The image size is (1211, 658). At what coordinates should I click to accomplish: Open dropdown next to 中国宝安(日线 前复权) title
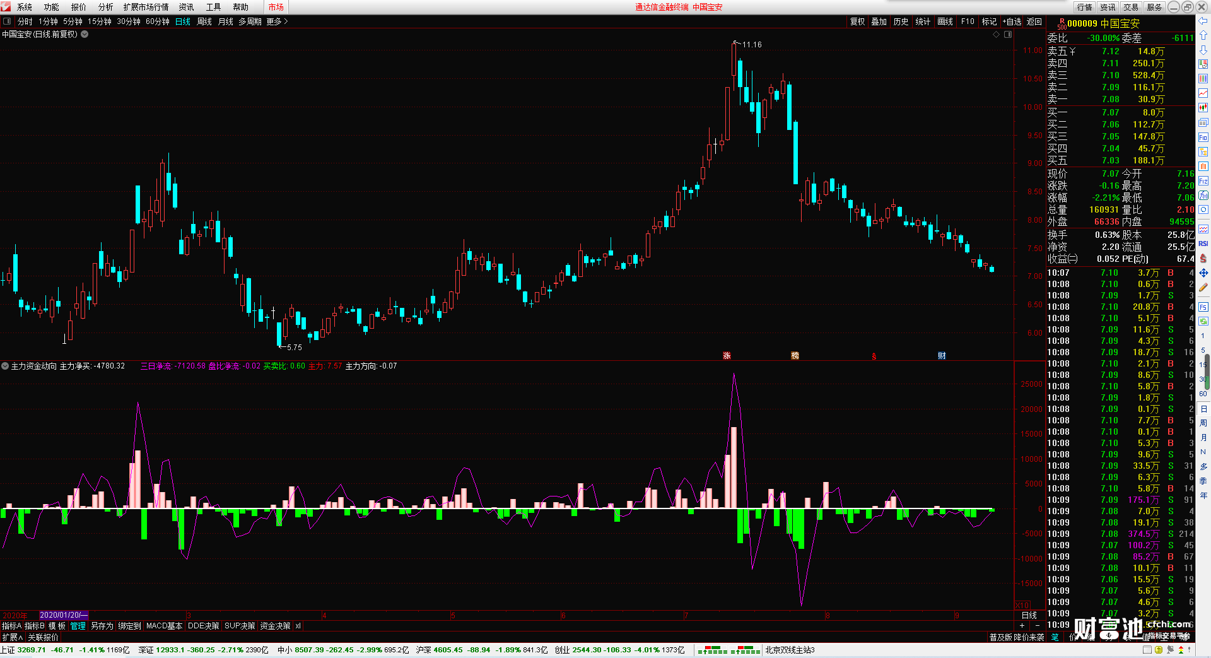coord(85,34)
